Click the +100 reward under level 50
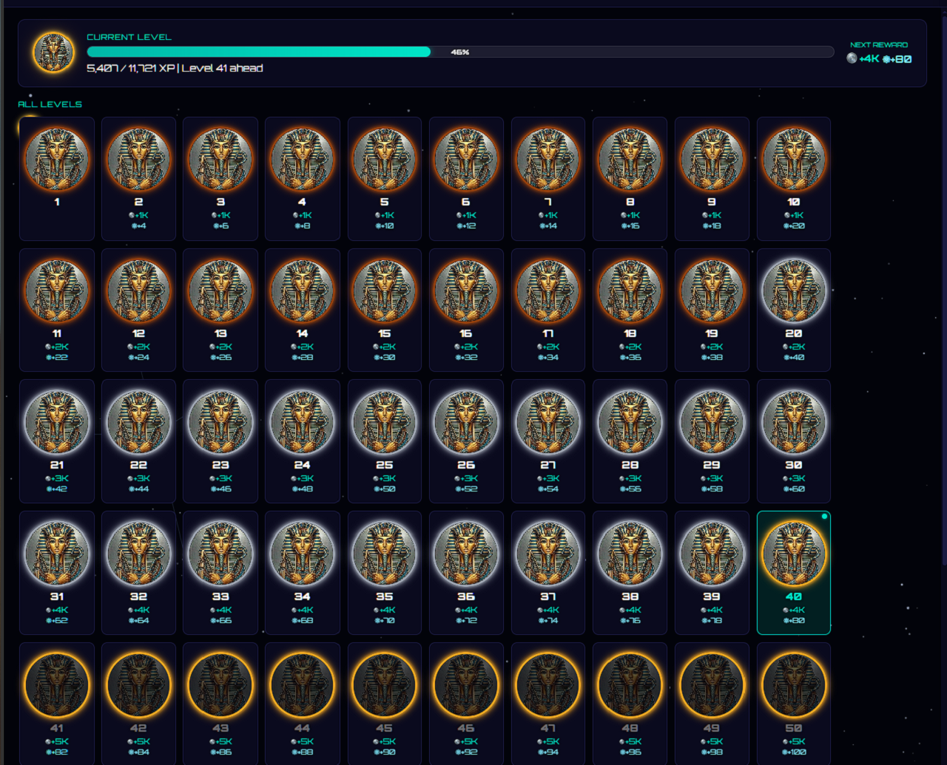This screenshot has width=947, height=765. (x=794, y=752)
